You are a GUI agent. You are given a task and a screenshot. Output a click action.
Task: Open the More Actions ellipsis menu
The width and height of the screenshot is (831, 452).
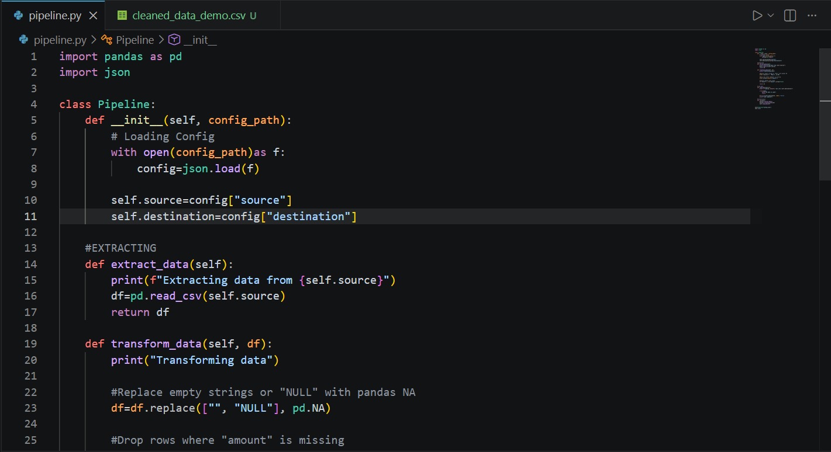pyautogui.click(x=812, y=16)
